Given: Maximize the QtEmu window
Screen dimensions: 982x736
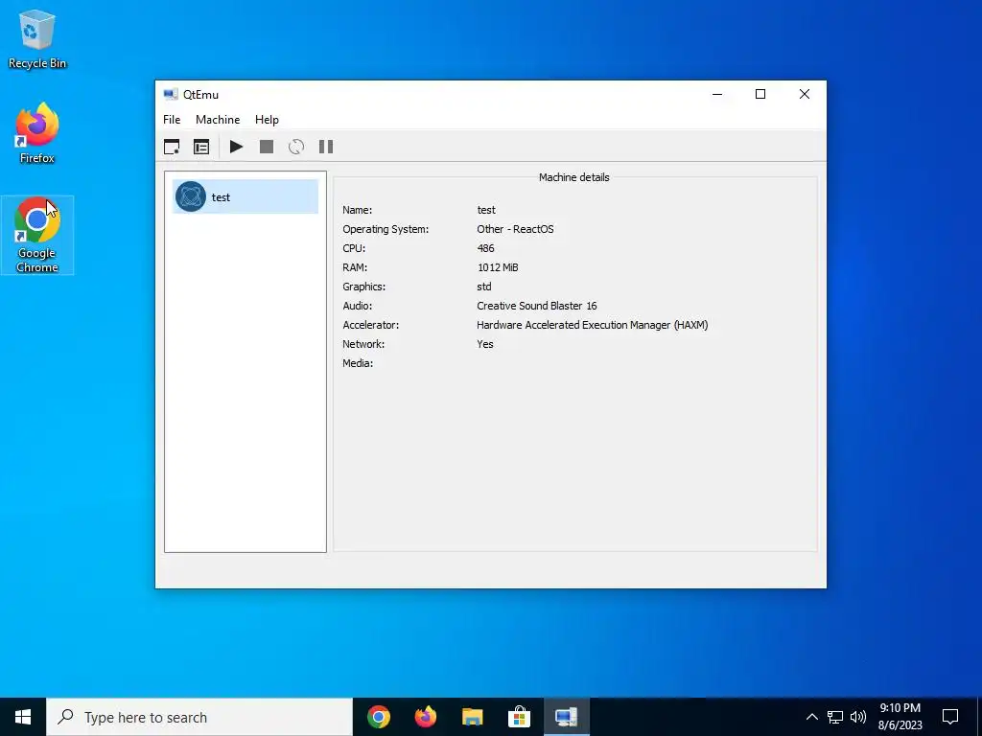Looking at the screenshot, I should click(x=760, y=95).
